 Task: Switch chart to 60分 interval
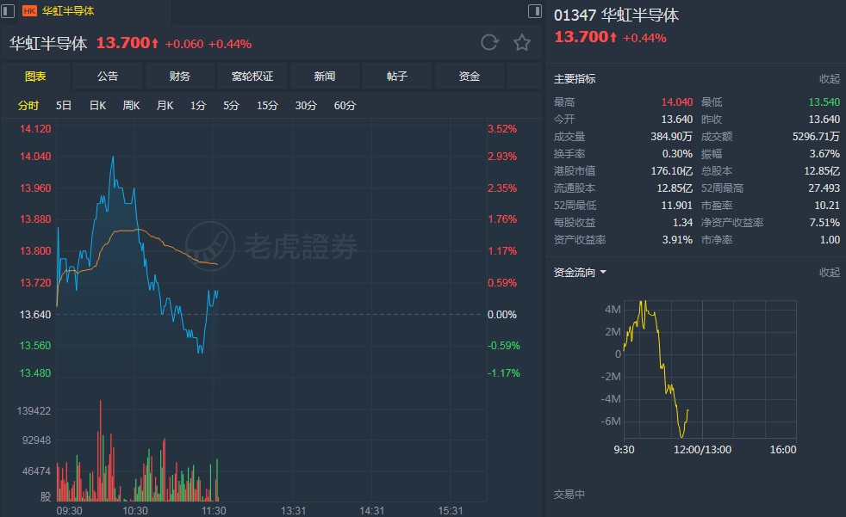tap(345, 106)
